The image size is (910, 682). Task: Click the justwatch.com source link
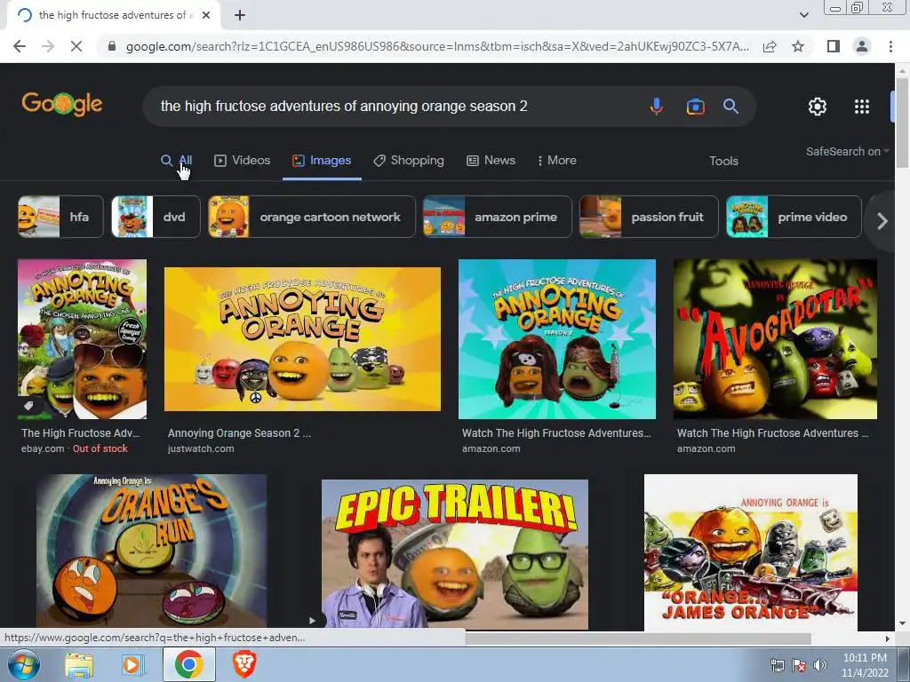click(201, 448)
